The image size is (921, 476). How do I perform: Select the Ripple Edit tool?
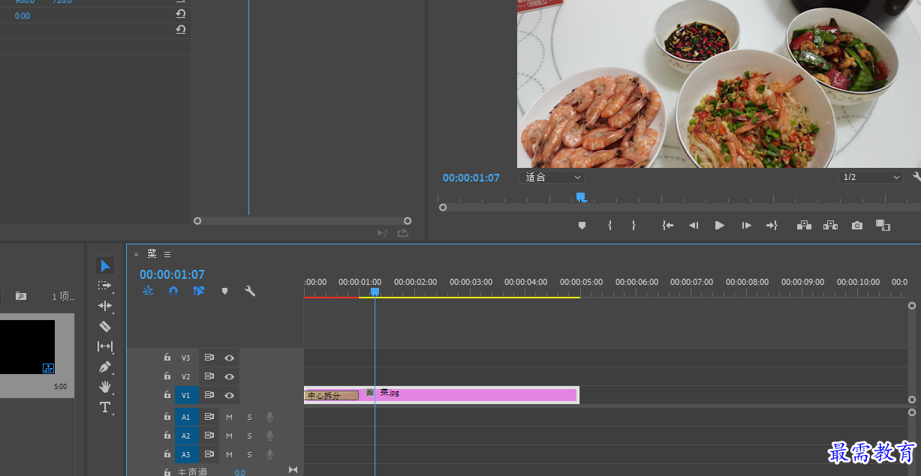tap(105, 306)
